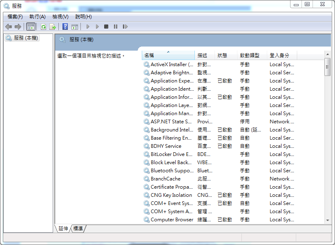The height and width of the screenshot is (245, 335).
Task: Click the first Start service play icon
Action: [x=88, y=27]
